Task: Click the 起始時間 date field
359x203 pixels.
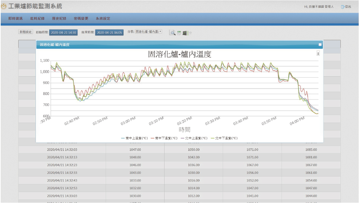Action: click(63, 32)
